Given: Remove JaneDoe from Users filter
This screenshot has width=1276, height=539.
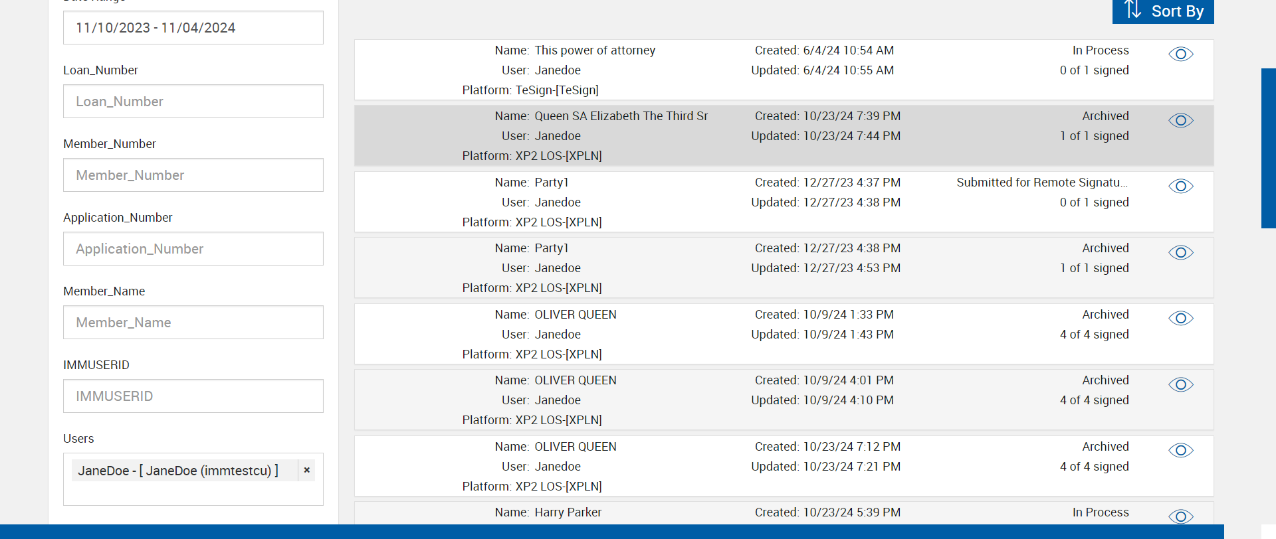Looking at the screenshot, I should coord(307,470).
